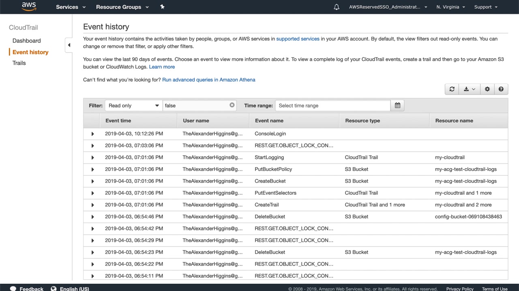Collapse the CloudTrail side navigation panel
The image size is (519, 291).
click(x=69, y=45)
